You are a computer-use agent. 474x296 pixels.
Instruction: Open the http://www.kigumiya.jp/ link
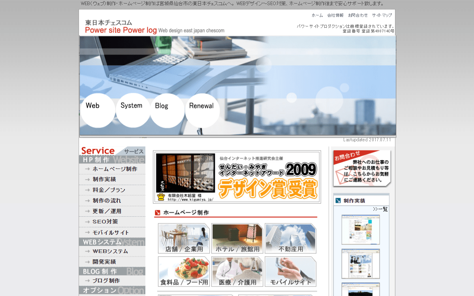click(x=190, y=200)
